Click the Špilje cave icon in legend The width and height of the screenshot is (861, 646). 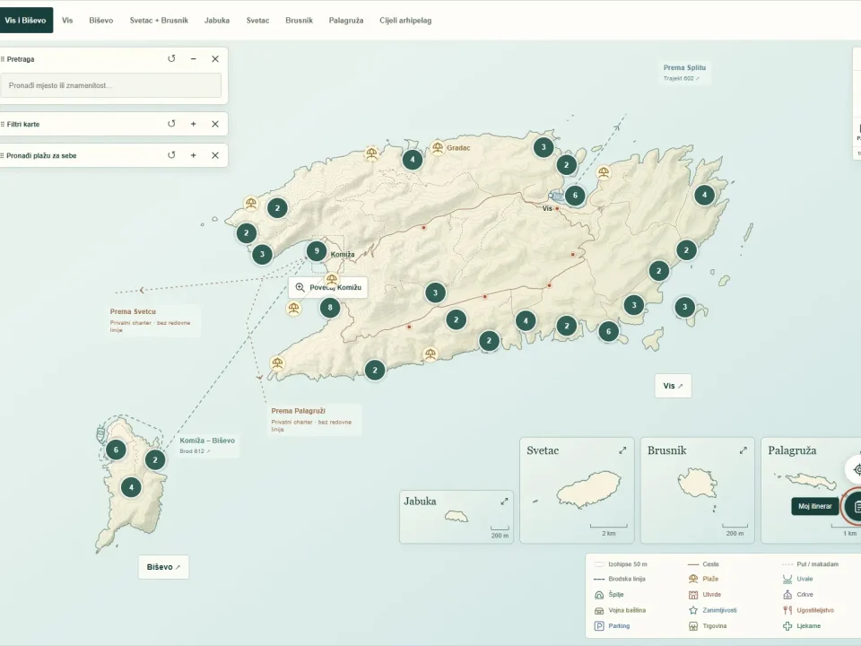click(599, 595)
